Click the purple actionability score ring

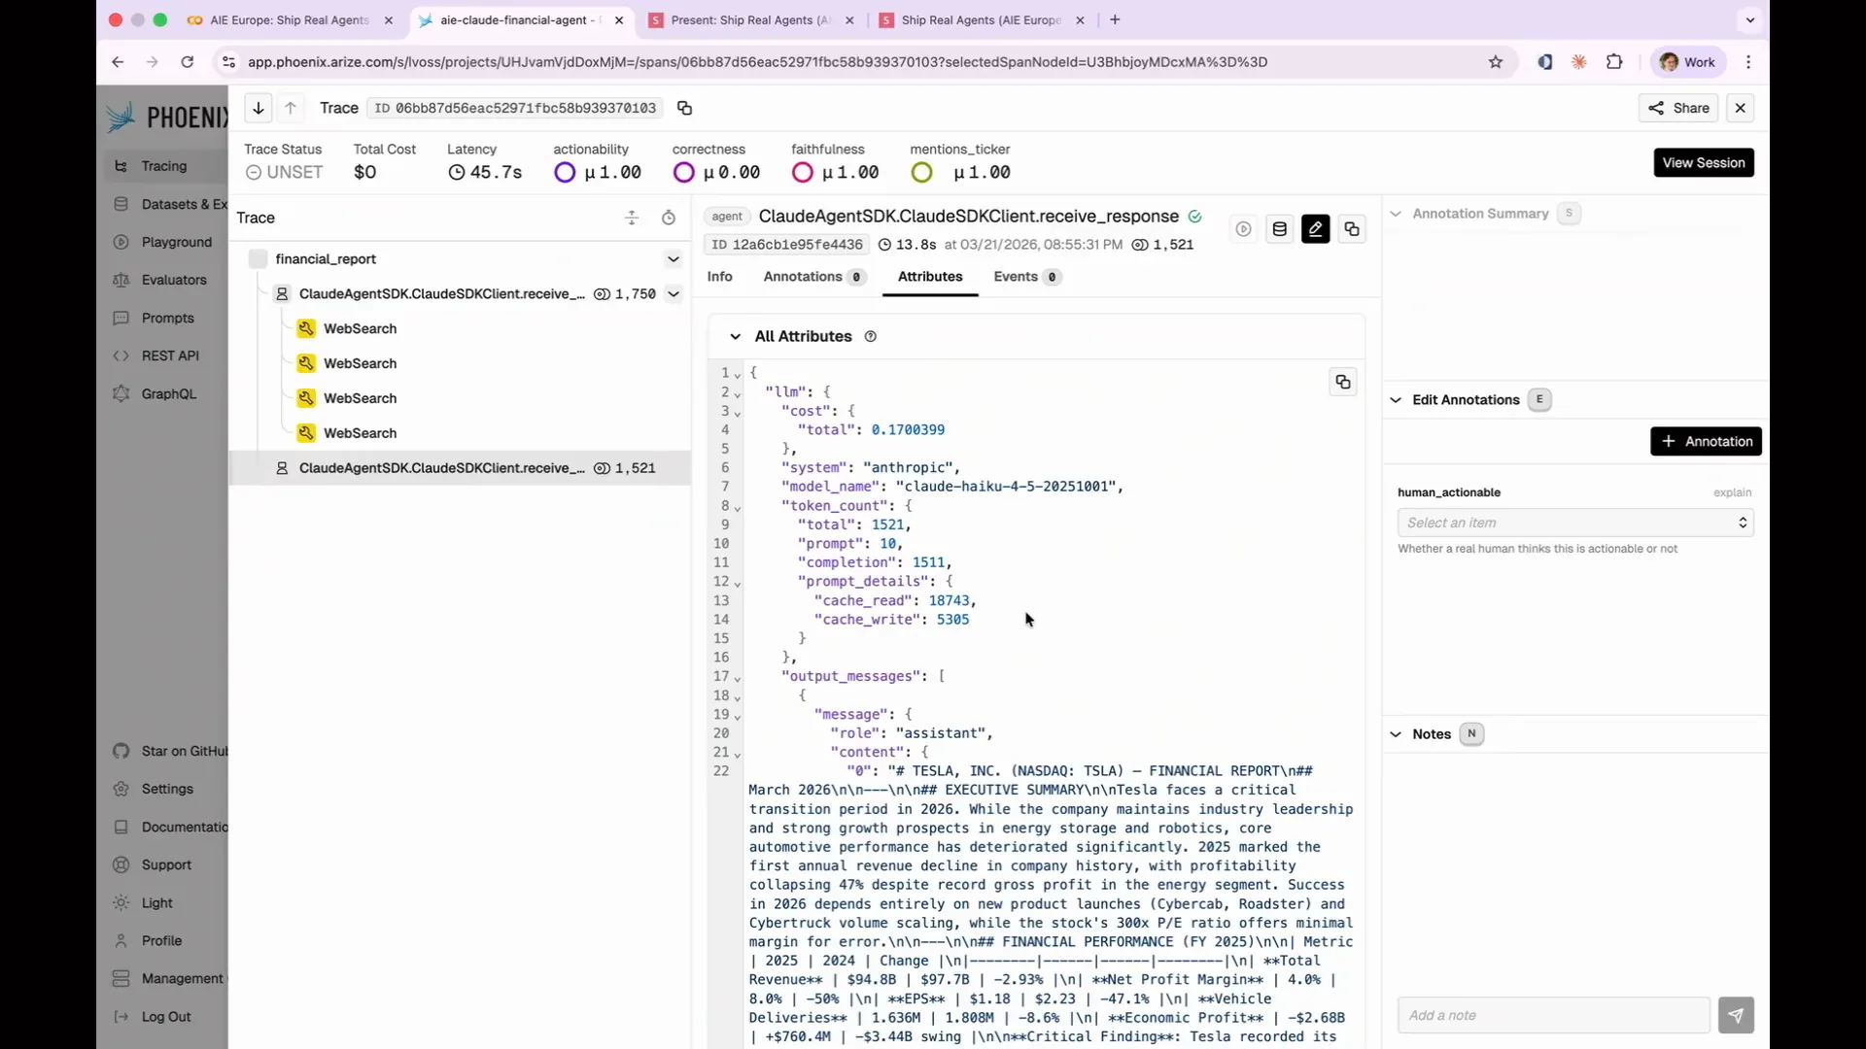click(x=565, y=173)
